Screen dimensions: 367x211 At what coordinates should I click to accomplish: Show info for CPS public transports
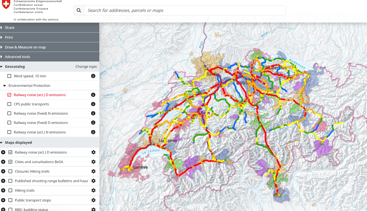pyautogui.click(x=93, y=104)
